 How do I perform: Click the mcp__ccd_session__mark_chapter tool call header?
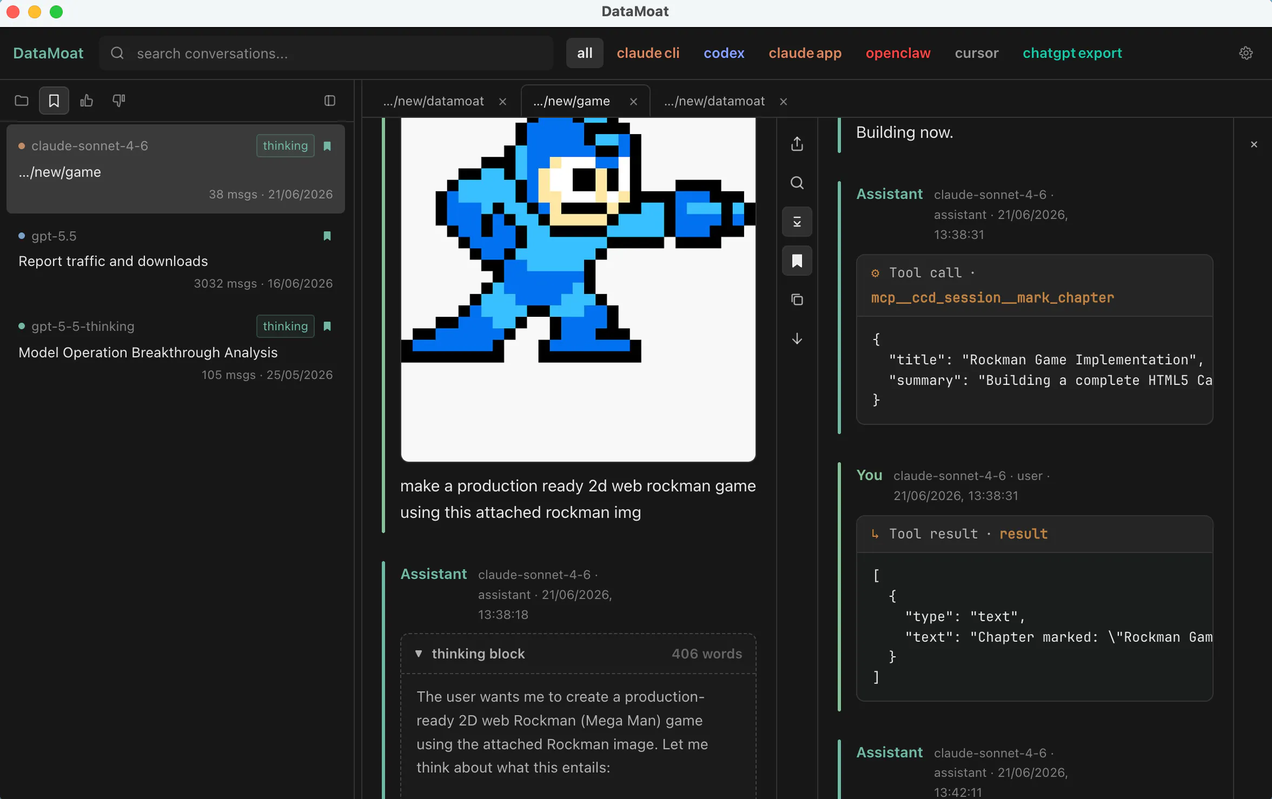1035,285
